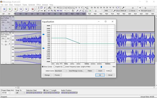Select the Time Shift tool
Image resolution: width=157 pixels, height=98 pixels.
42,11
